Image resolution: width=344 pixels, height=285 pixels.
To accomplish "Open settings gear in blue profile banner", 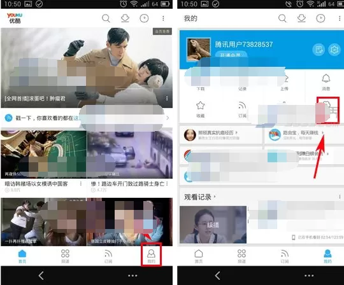I will [334, 50].
